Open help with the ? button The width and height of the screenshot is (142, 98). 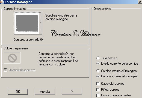(x=72, y=92)
